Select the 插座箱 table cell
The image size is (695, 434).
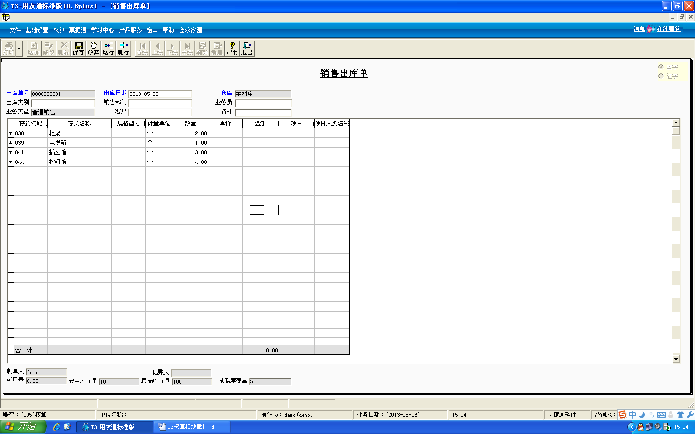point(80,152)
